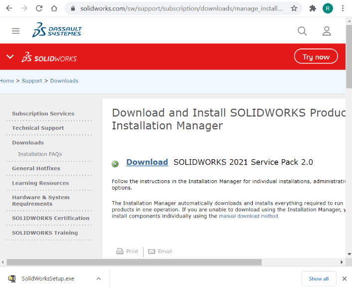Click the SOLIDWORKS logo in red banner
Screen dimensions: 352x289
click(x=49, y=57)
